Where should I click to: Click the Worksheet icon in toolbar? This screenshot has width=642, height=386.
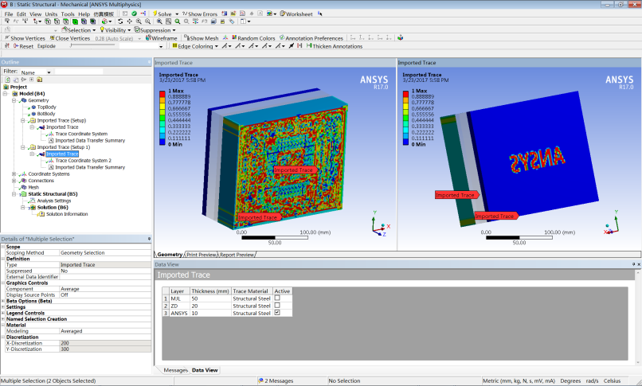click(x=283, y=14)
